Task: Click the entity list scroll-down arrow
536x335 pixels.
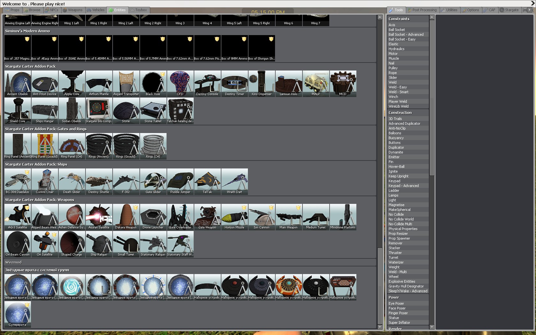Action: (x=380, y=327)
